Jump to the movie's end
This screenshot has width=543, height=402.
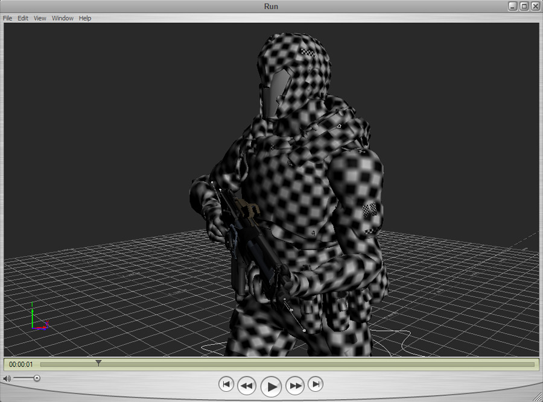click(316, 384)
